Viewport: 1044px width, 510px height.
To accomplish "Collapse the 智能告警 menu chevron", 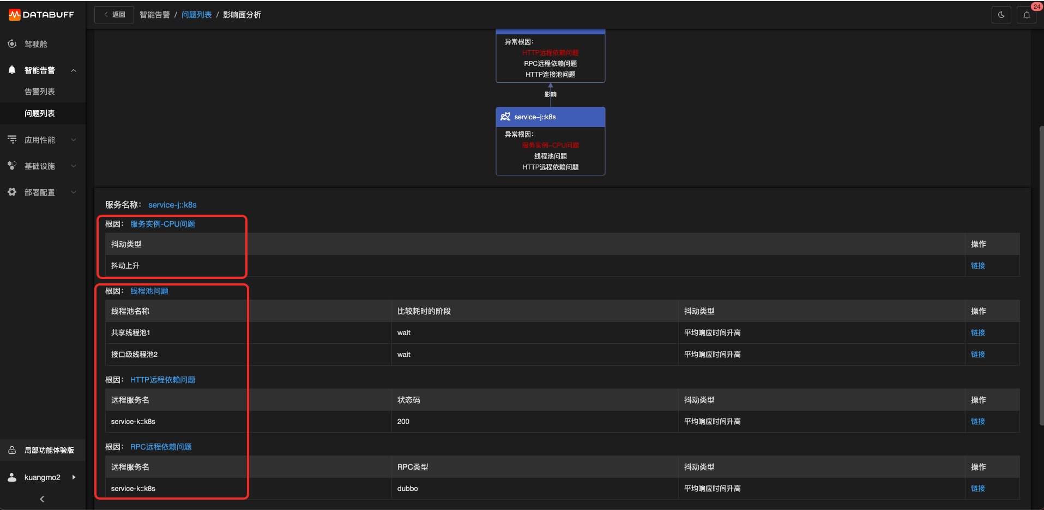I will pyautogui.click(x=74, y=70).
